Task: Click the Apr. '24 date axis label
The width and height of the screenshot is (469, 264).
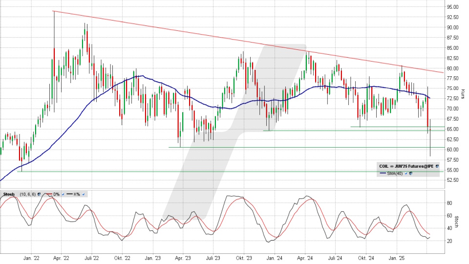Action: pos(305,258)
